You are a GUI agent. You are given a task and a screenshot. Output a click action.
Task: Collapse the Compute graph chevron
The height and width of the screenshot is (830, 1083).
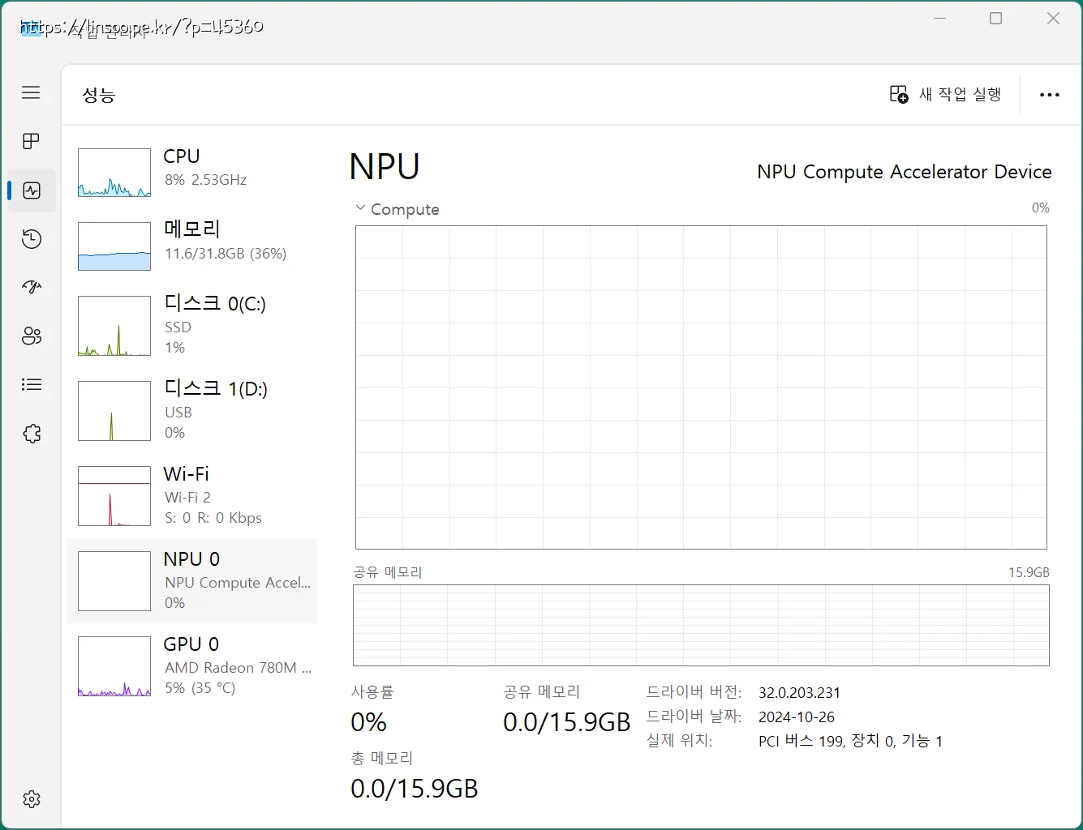(360, 208)
